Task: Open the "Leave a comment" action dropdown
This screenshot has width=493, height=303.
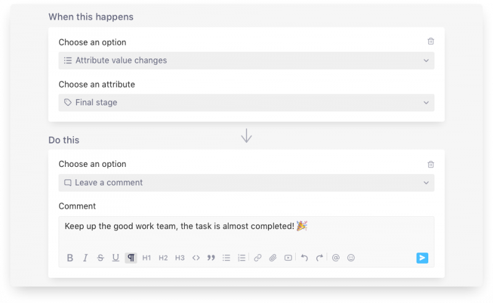Action: (246, 183)
